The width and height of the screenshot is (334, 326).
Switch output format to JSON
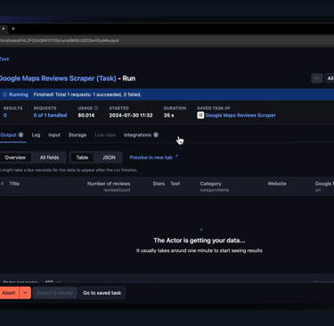(109, 158)
